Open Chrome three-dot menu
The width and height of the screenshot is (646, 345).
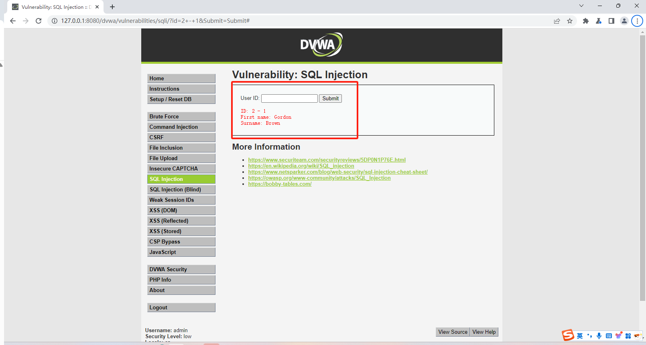tap(637, 21)
